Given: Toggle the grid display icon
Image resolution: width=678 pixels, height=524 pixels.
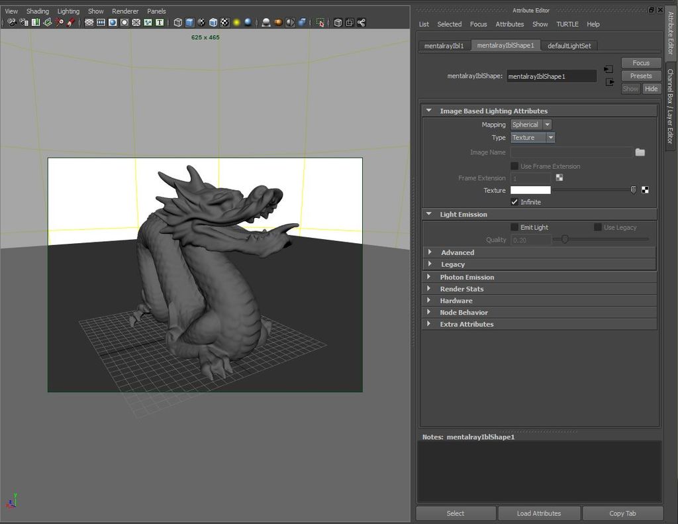Looking at the screenshot, I should pos(89,23).
